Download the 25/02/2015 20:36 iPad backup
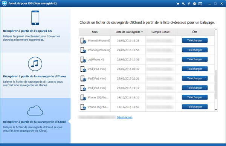Image resolution: width=226 pixels, height=146 pixels. 195,78
